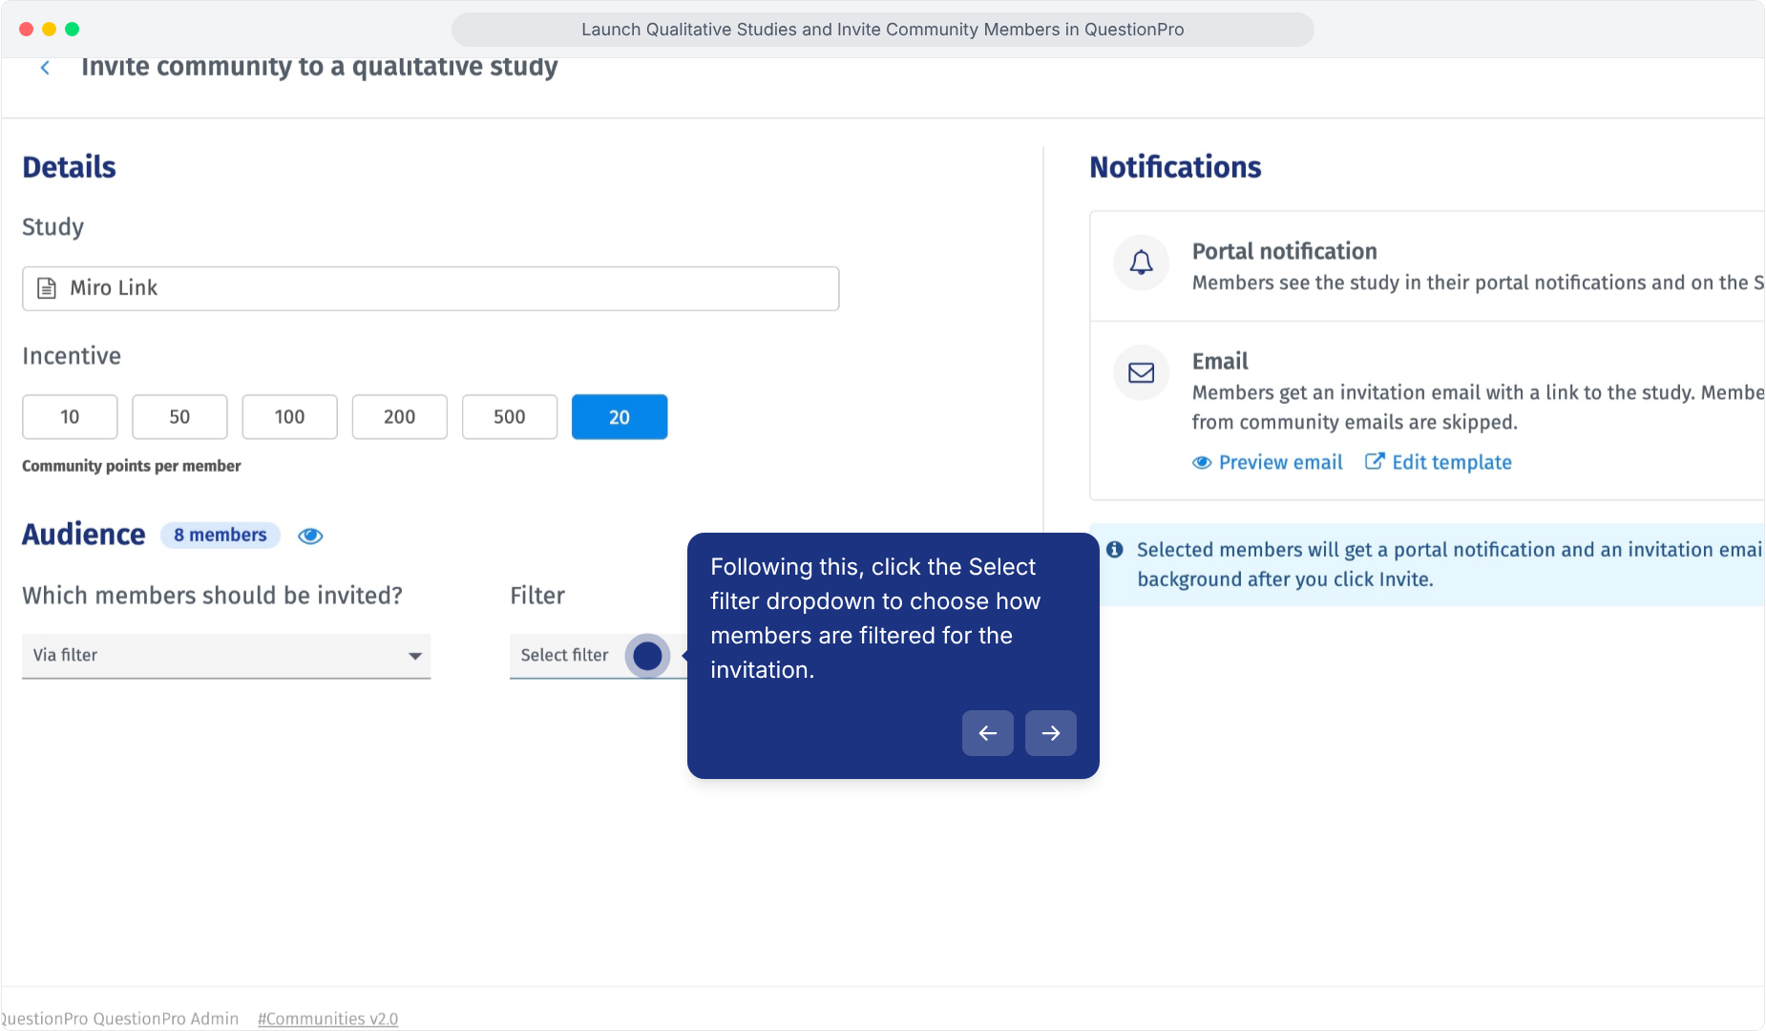
Task: Click the Notifications section heading
Action: click(1175, 167)
